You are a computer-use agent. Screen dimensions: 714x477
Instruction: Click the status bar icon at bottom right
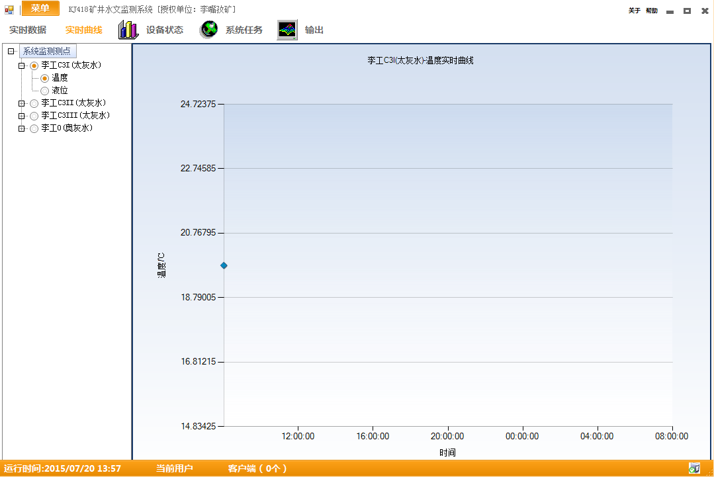tap(693, 468)
